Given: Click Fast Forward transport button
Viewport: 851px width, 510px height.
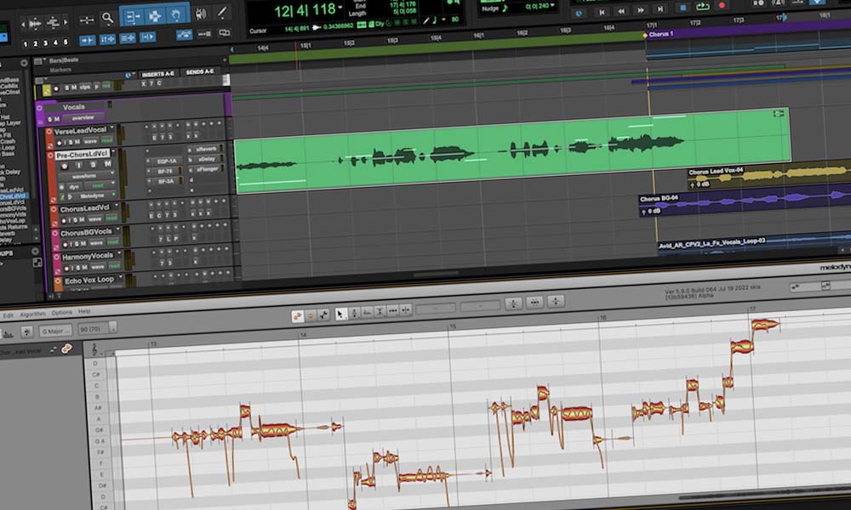Looking at the screenshot, I should pos(641,9).
